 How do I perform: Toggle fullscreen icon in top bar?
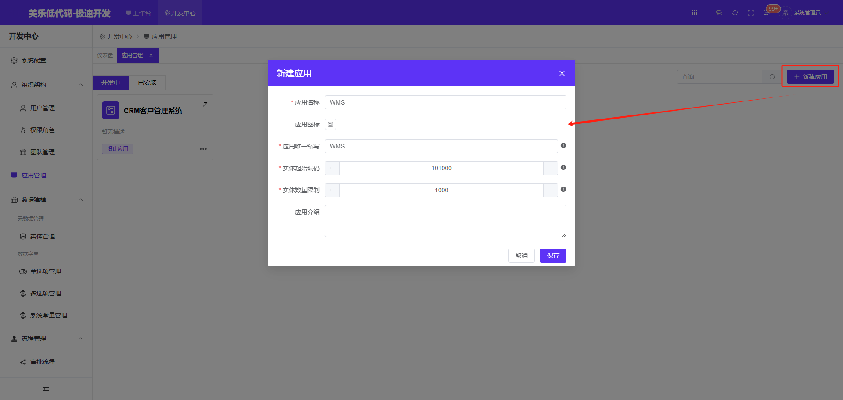[x=751, y=13]
